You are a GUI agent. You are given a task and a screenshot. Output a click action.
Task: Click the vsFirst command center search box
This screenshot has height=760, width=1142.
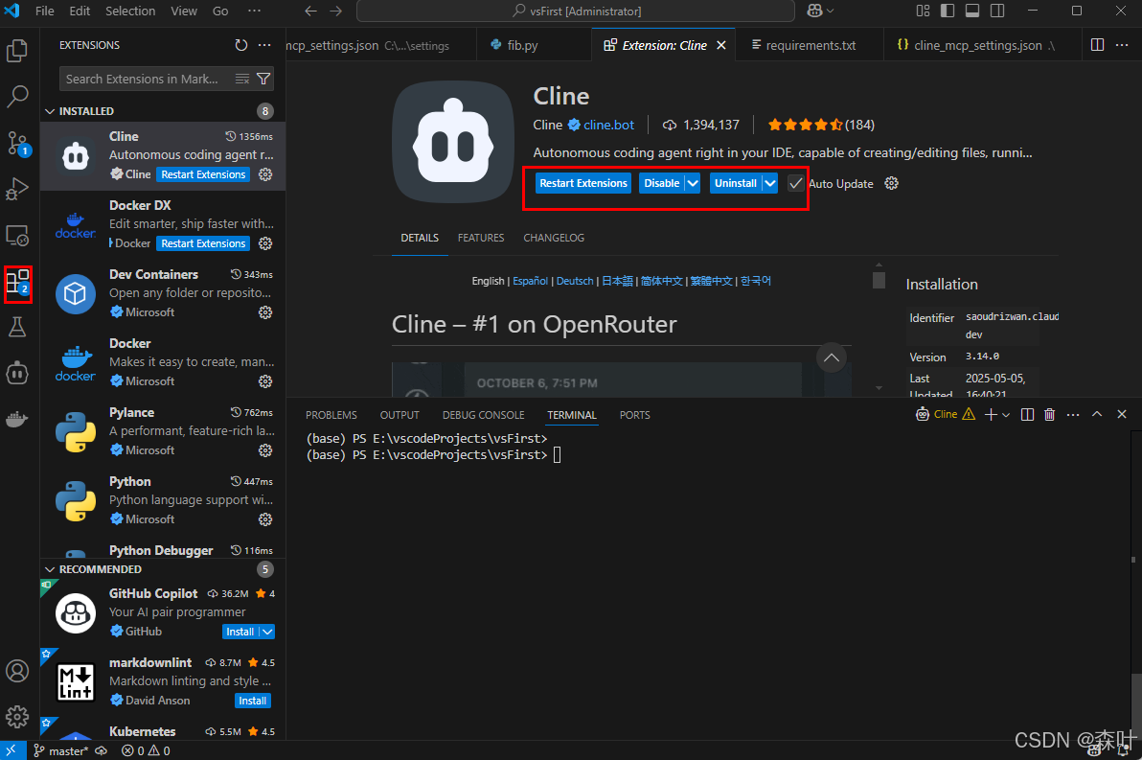tap(576, 11)
